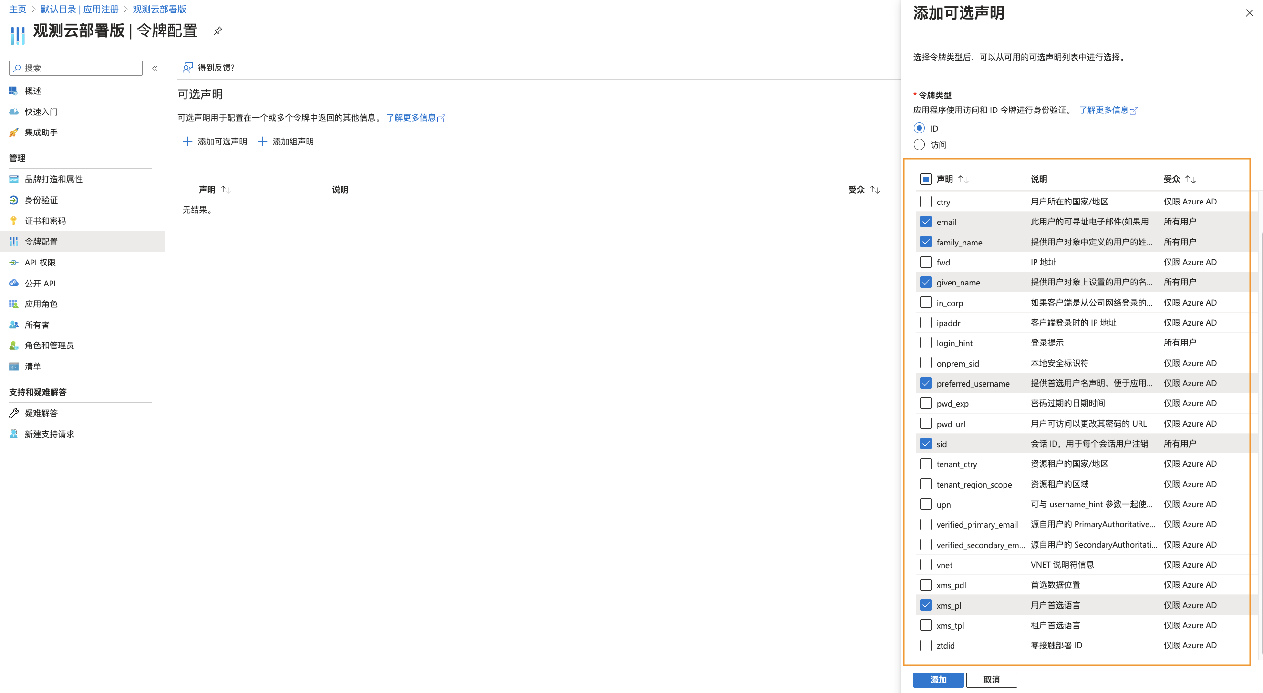Click the 快速入门 cloud icon
Screen dimensions: 1263x693
tap(14, 112)
